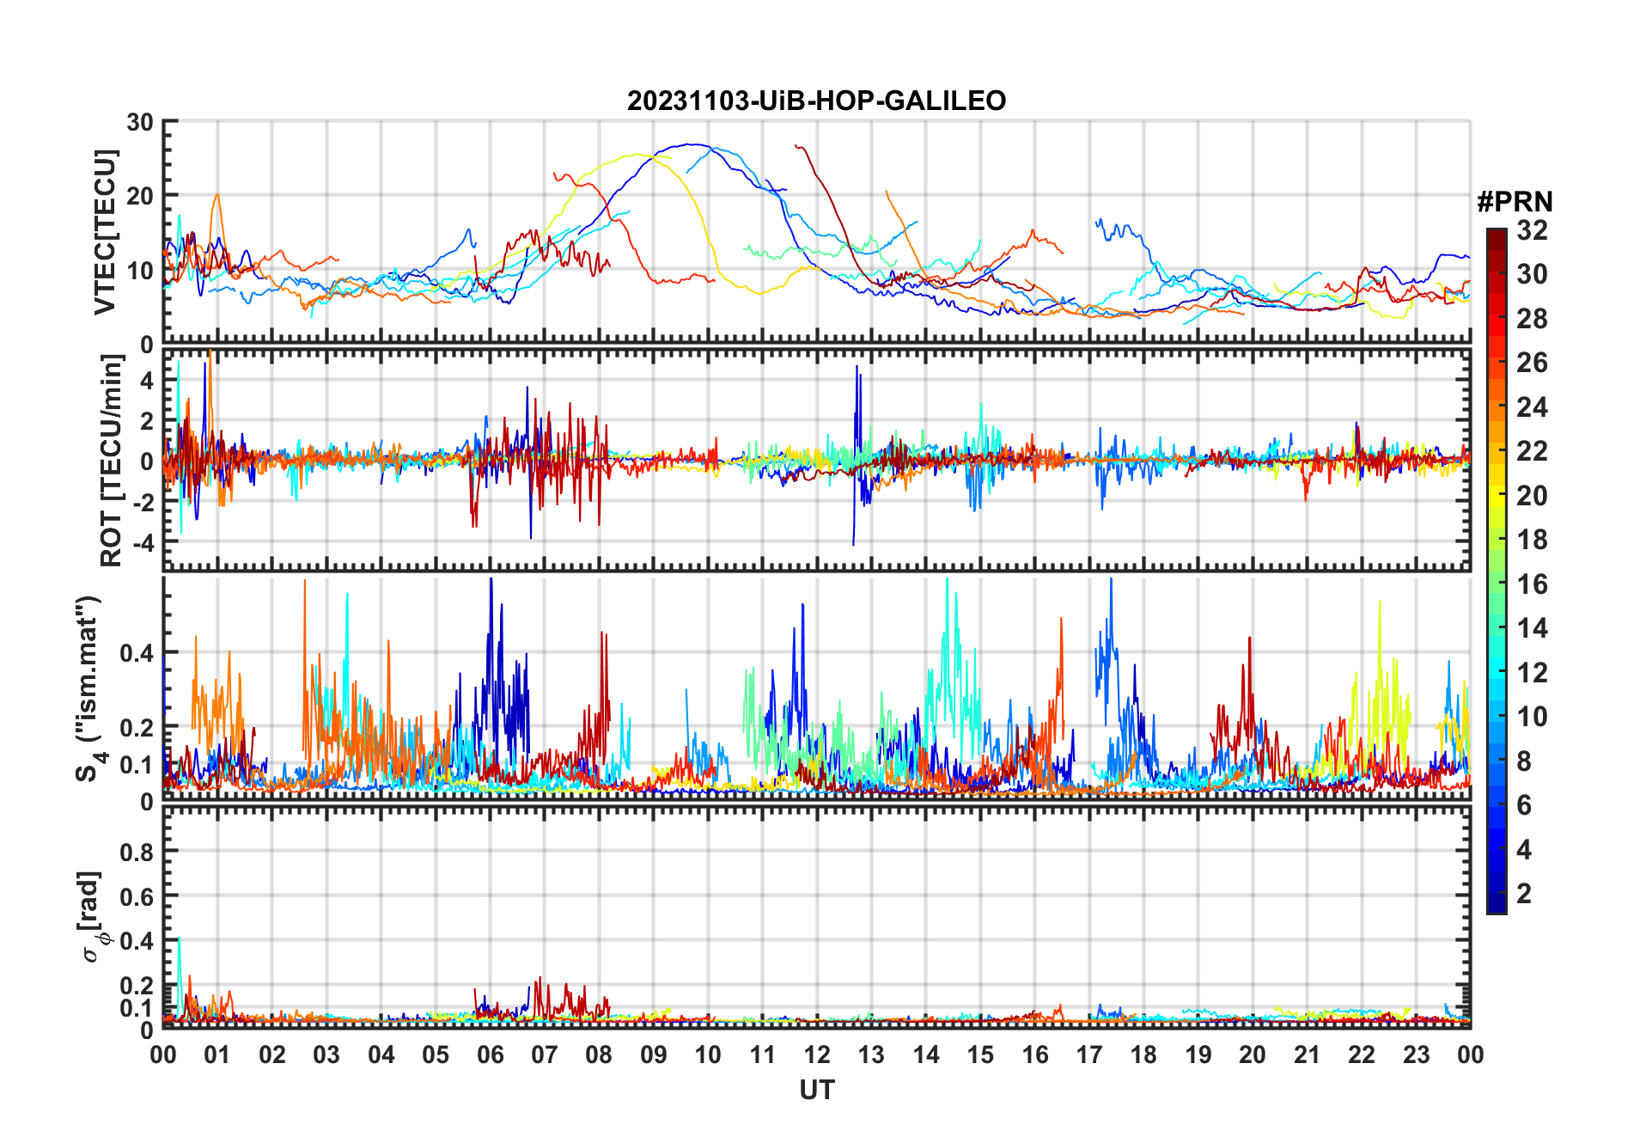1634x1143 pixels.
Task: Click the 23 tick label on the UT axis
Action: click(x=1416, y=1054)
